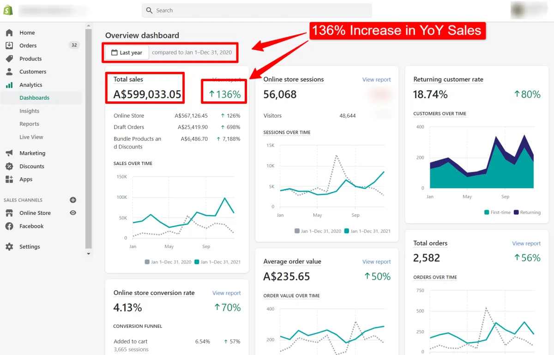Click the Products tag icon
Screen dimensions: 554x355
point(9,59)
